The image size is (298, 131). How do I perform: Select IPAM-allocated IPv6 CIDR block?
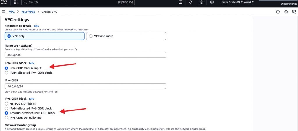[x=6, y=108]
